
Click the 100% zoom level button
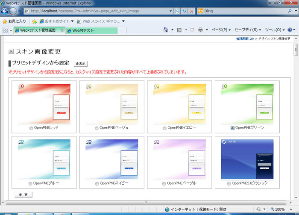click(x=278, y=209)
